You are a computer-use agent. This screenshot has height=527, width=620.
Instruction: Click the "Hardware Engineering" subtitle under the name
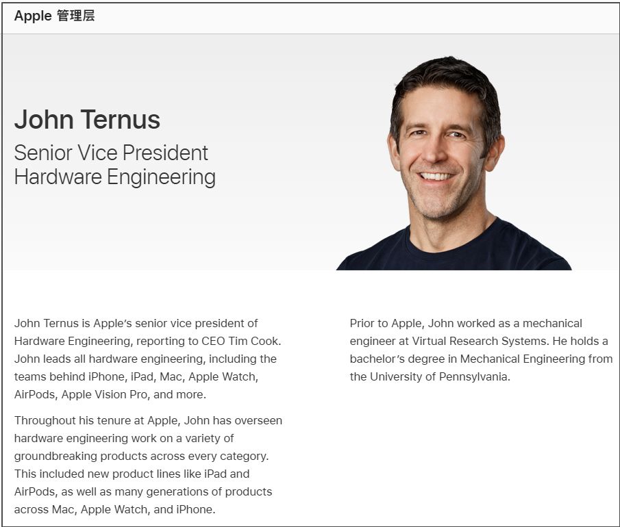tap(114, 177)
